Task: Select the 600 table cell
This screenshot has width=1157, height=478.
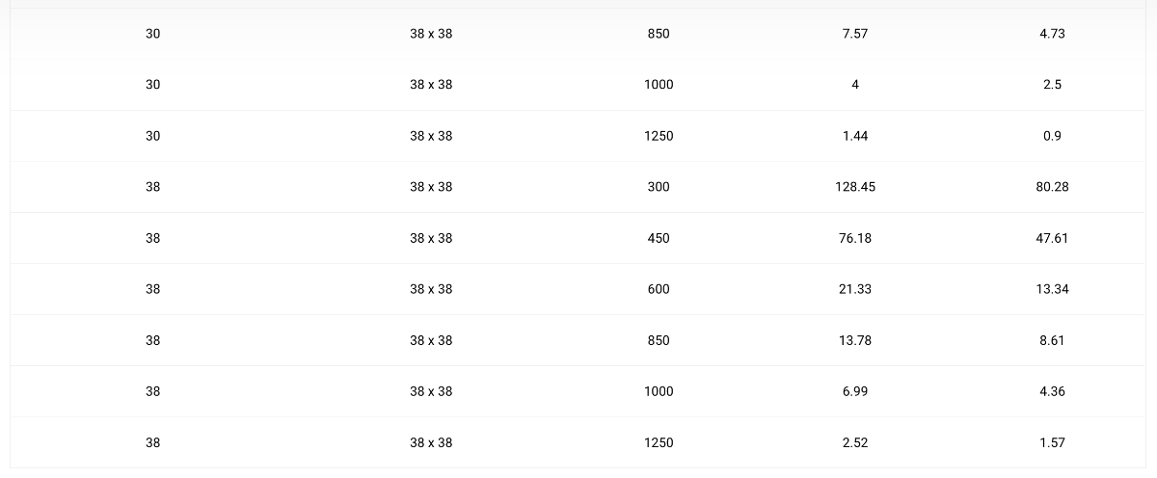Action: coord(659,289)
